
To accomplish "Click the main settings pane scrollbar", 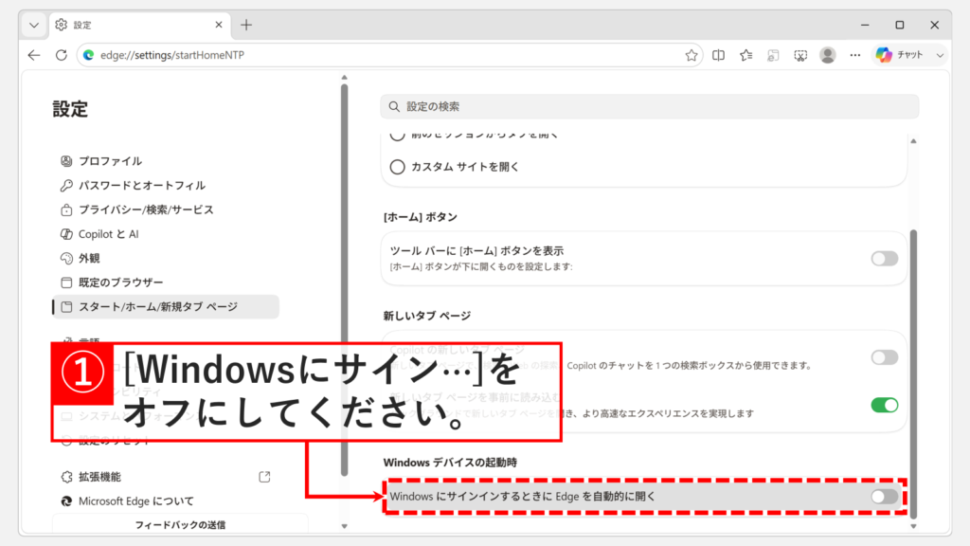I will point(913,373).
